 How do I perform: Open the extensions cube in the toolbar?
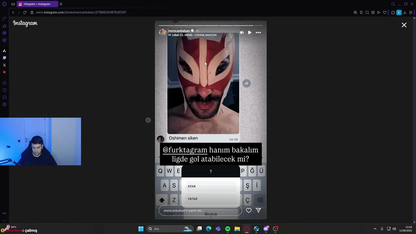tap(393, 12)
